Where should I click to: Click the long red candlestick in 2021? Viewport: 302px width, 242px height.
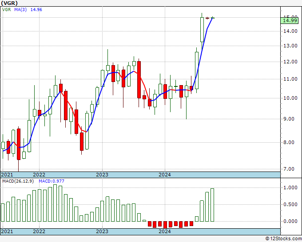point(19,144)
